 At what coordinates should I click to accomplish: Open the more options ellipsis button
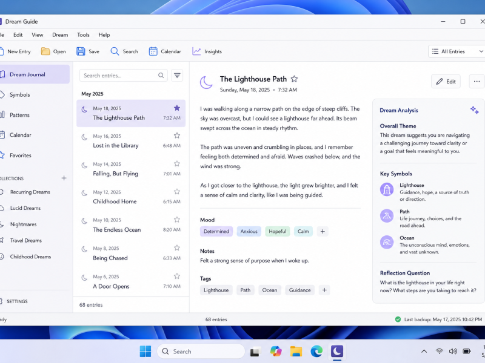pos(477,81)
